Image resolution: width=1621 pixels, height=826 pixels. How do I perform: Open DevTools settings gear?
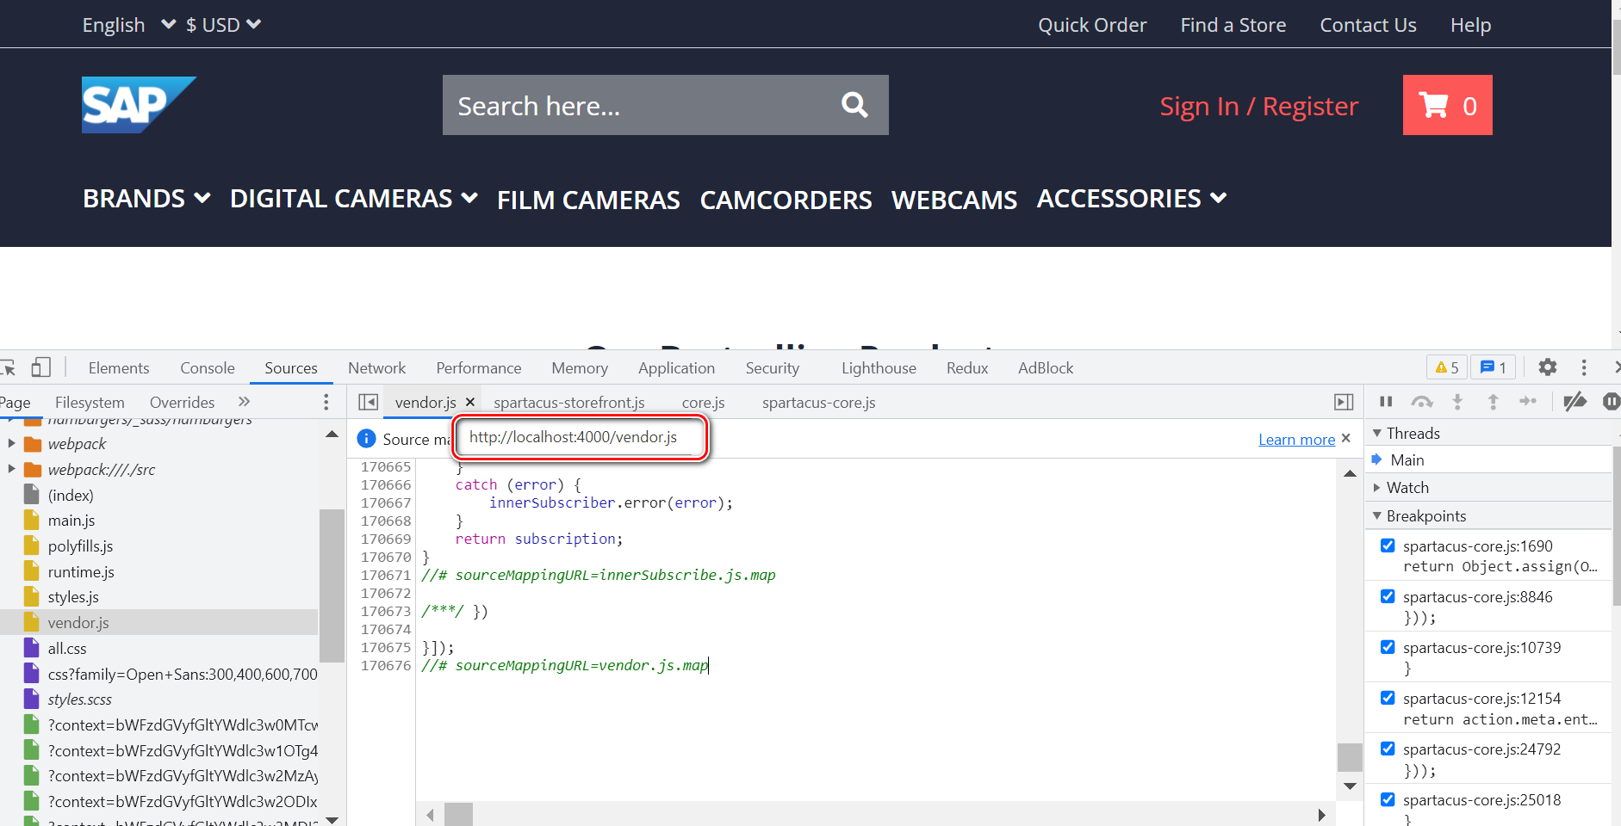pyautogui.click(x=1547, y=367)
